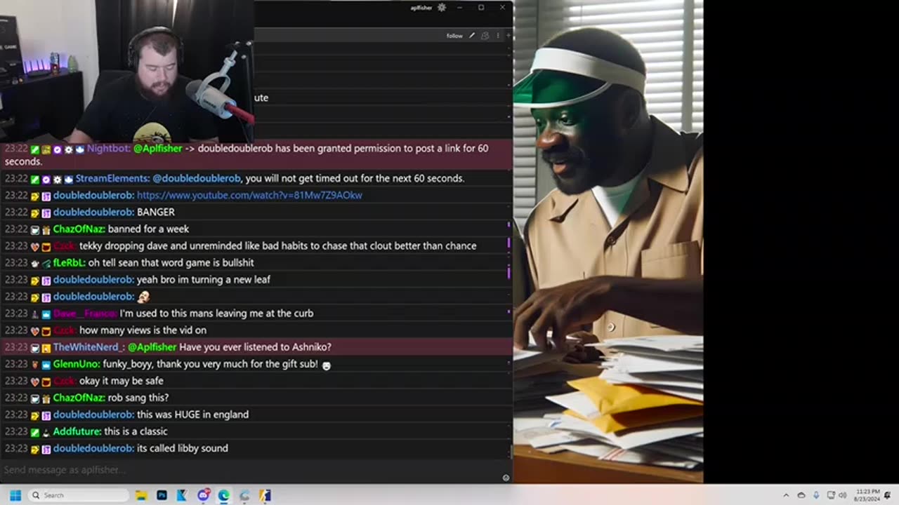The width and height of the screenshot is (899, 505).
Task: Click username GlennUno in chat
Action: [77, 364]
